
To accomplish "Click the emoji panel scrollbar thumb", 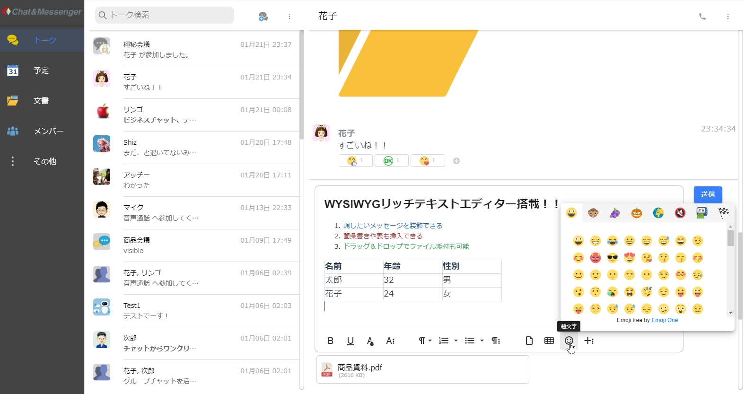I will click(x=730, y=238).
